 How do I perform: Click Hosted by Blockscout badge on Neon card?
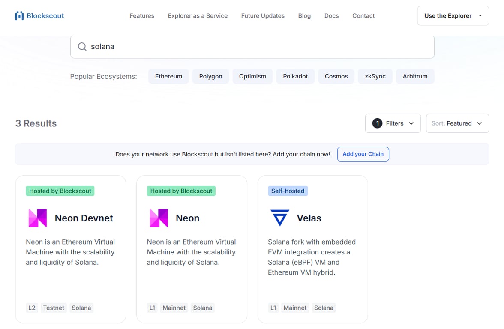pyautogui.click(x=181, y=191)
